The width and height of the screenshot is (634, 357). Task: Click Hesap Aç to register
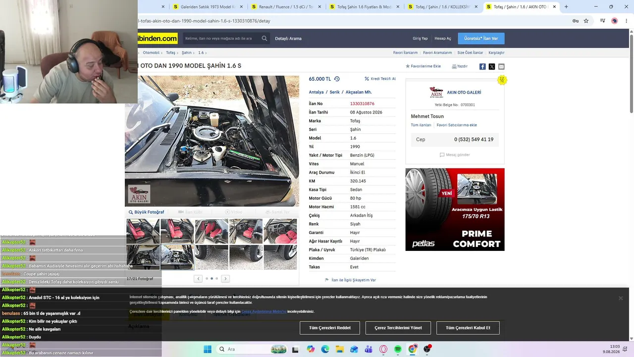(x=443, y=39)
